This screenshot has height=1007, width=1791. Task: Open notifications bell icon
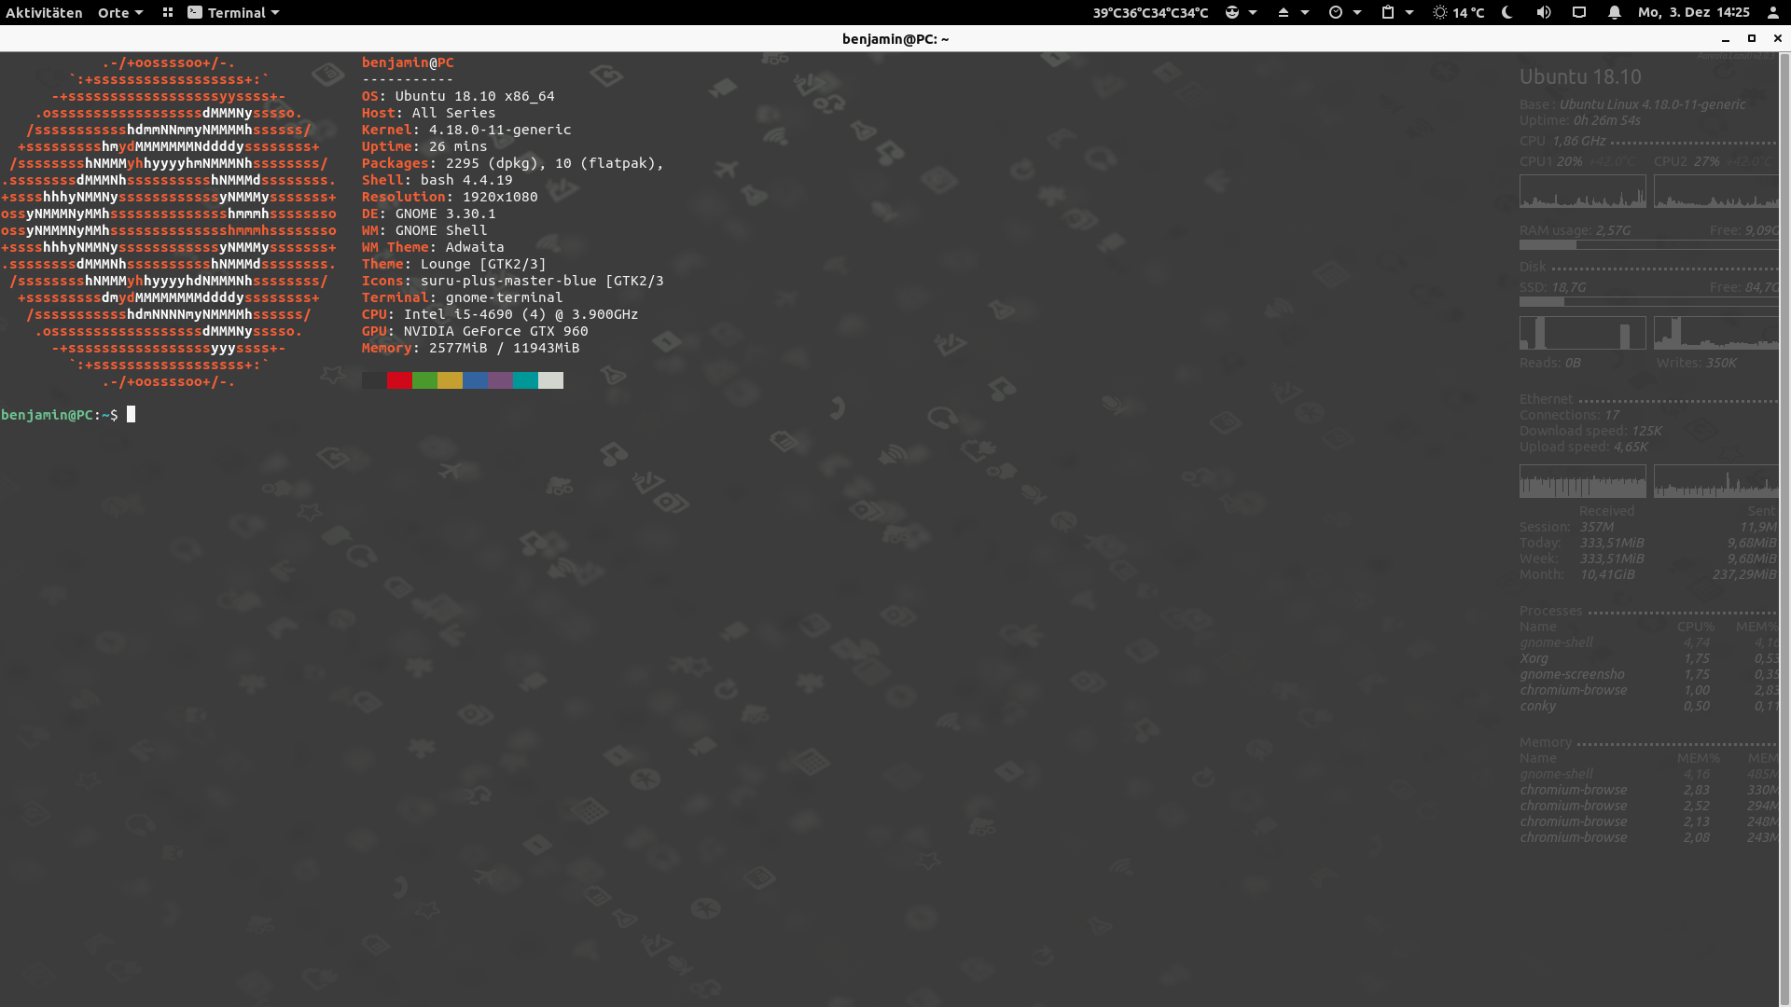1615,12
